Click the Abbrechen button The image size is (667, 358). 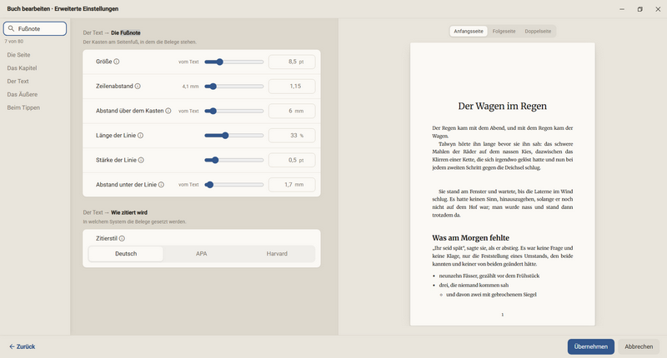coord(639,346)
